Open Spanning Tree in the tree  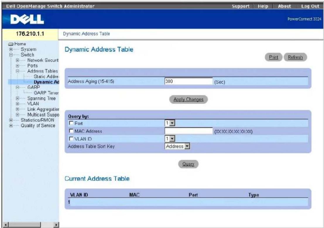(x=41, y=98)
